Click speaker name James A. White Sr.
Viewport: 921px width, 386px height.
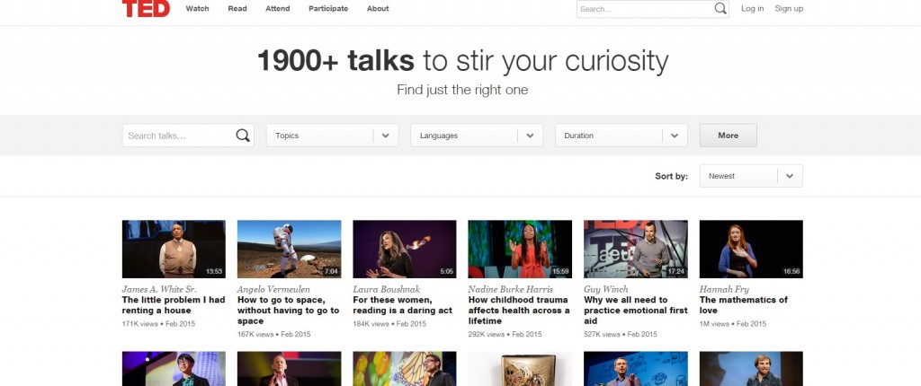pos(159,289)
